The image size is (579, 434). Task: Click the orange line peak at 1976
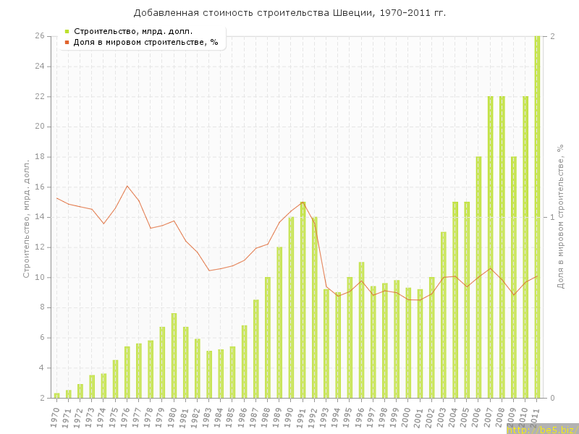click(x=127, y=186)
